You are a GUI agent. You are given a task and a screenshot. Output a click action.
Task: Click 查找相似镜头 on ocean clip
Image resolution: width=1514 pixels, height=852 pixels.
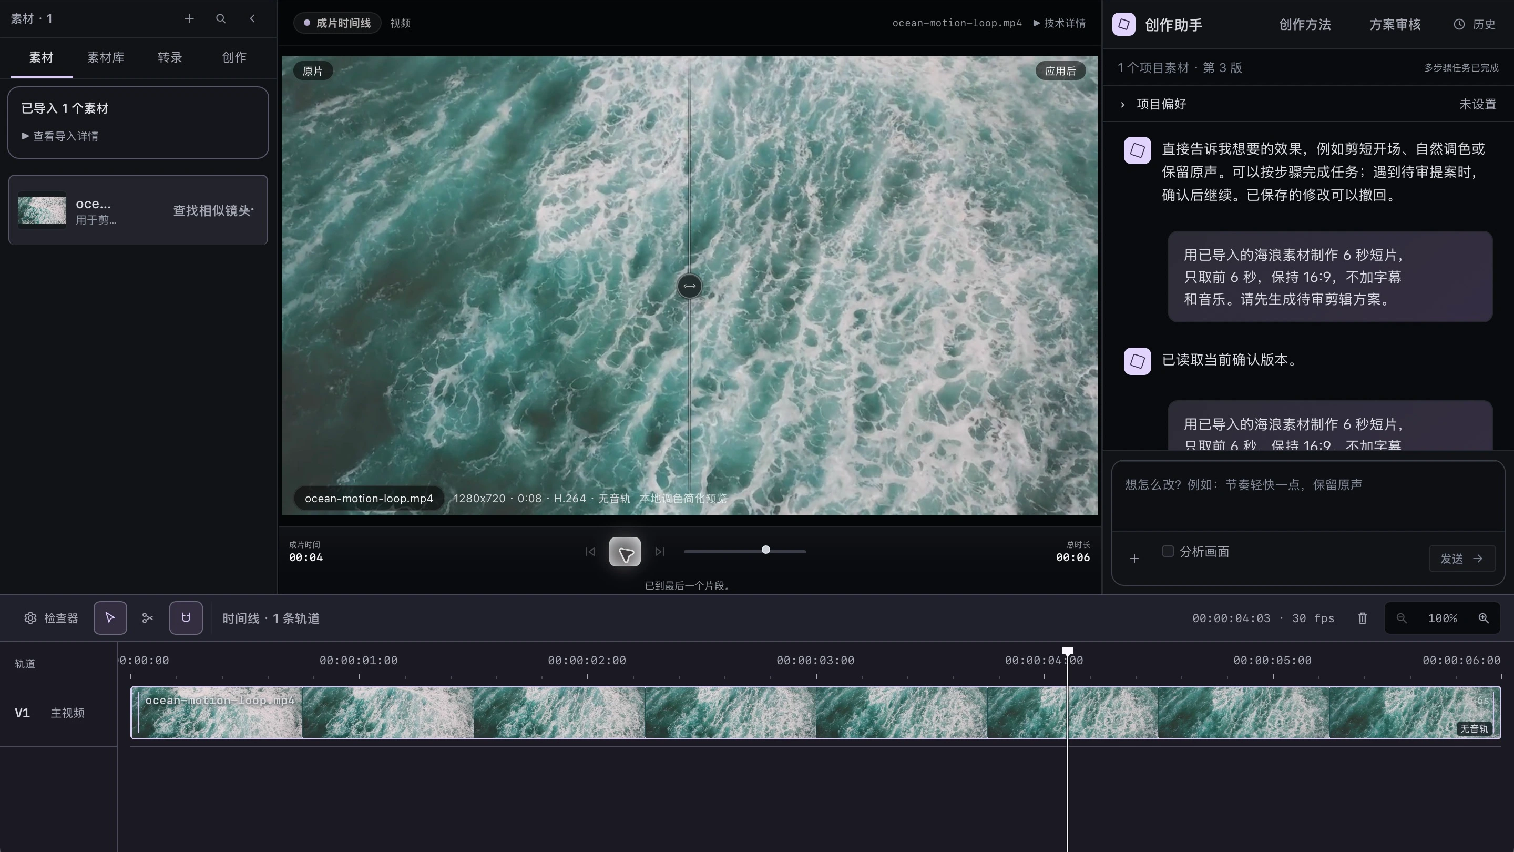pos(213,210)
